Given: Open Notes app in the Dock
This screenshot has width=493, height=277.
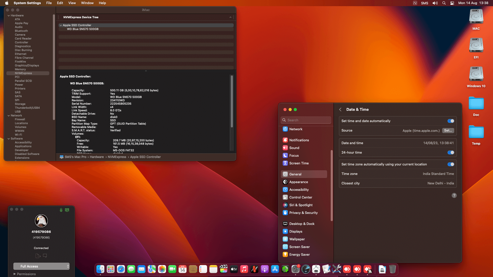Looking at the screenshot, I should 213,269.
